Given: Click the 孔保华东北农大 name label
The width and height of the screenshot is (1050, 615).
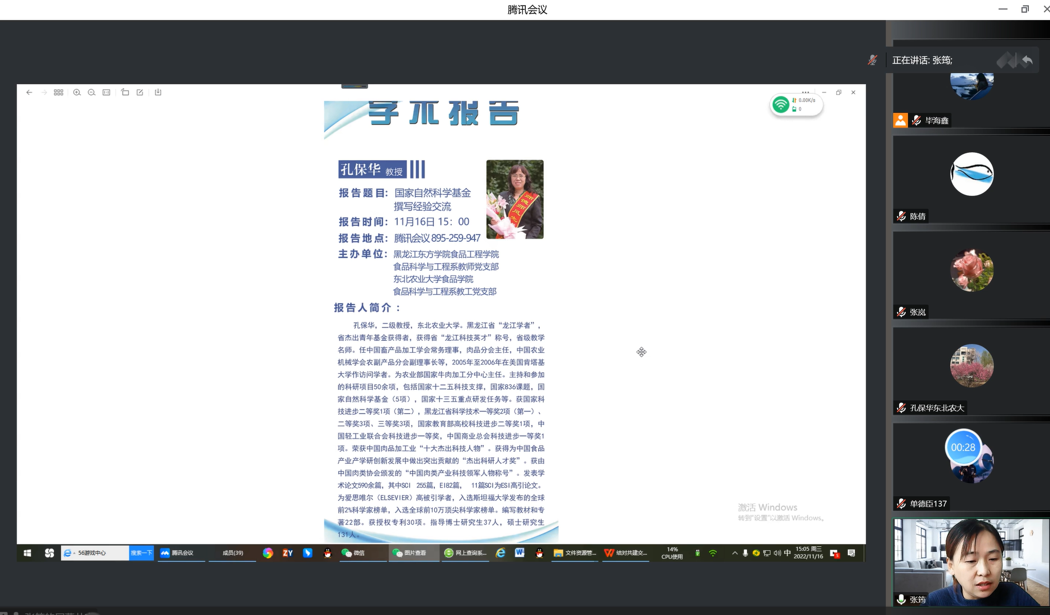Looking at the screenshot, I should coord(937,408).
